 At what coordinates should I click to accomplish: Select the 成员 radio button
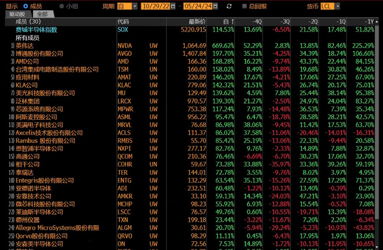[25, 6]
